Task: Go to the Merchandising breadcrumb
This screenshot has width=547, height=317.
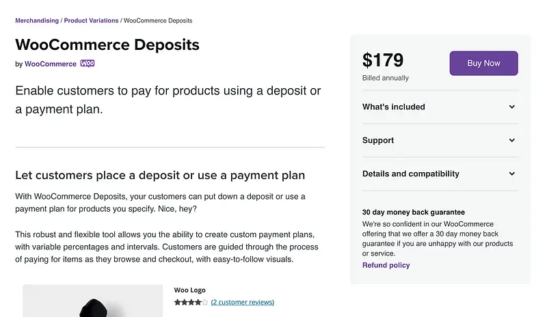Action: 37,20
